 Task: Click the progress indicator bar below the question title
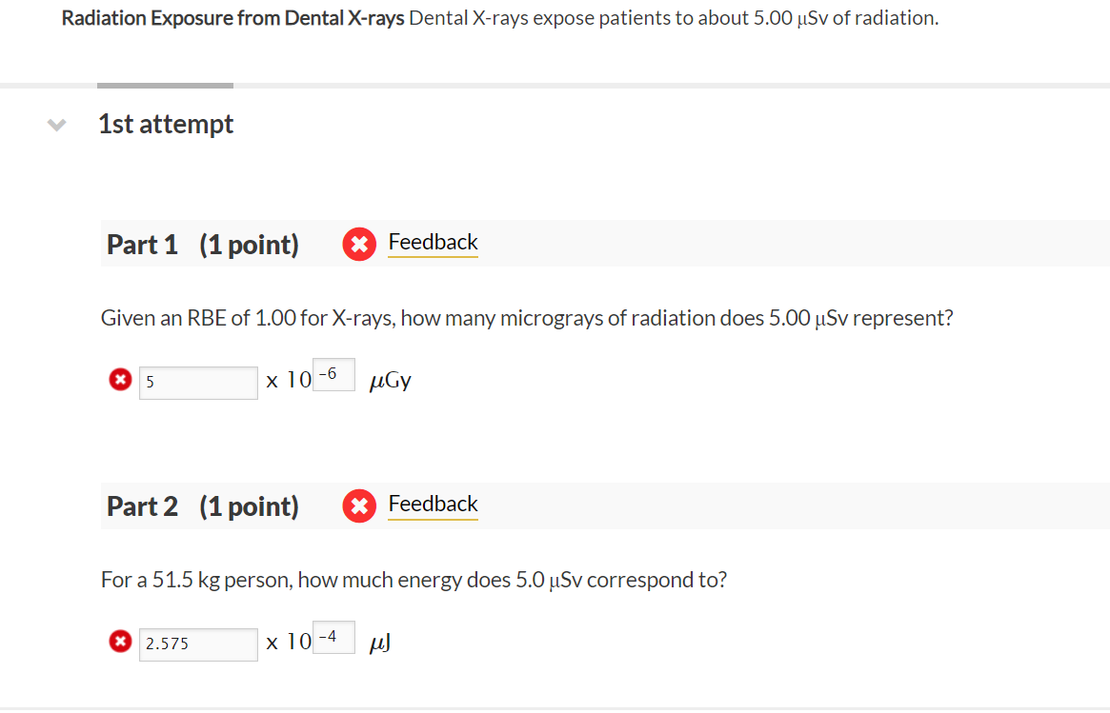pyautogui.click(x=164, y=84)
